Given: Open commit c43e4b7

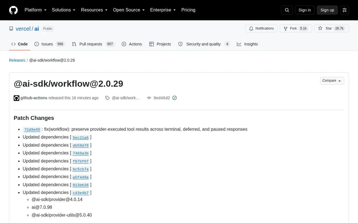Looking at the screenshot, I should point(81,193).
